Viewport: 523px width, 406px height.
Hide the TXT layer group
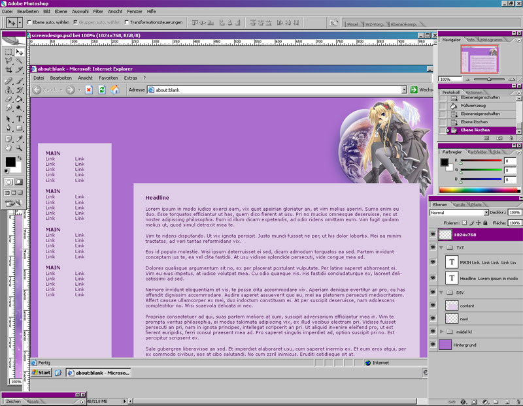(433, 247)
